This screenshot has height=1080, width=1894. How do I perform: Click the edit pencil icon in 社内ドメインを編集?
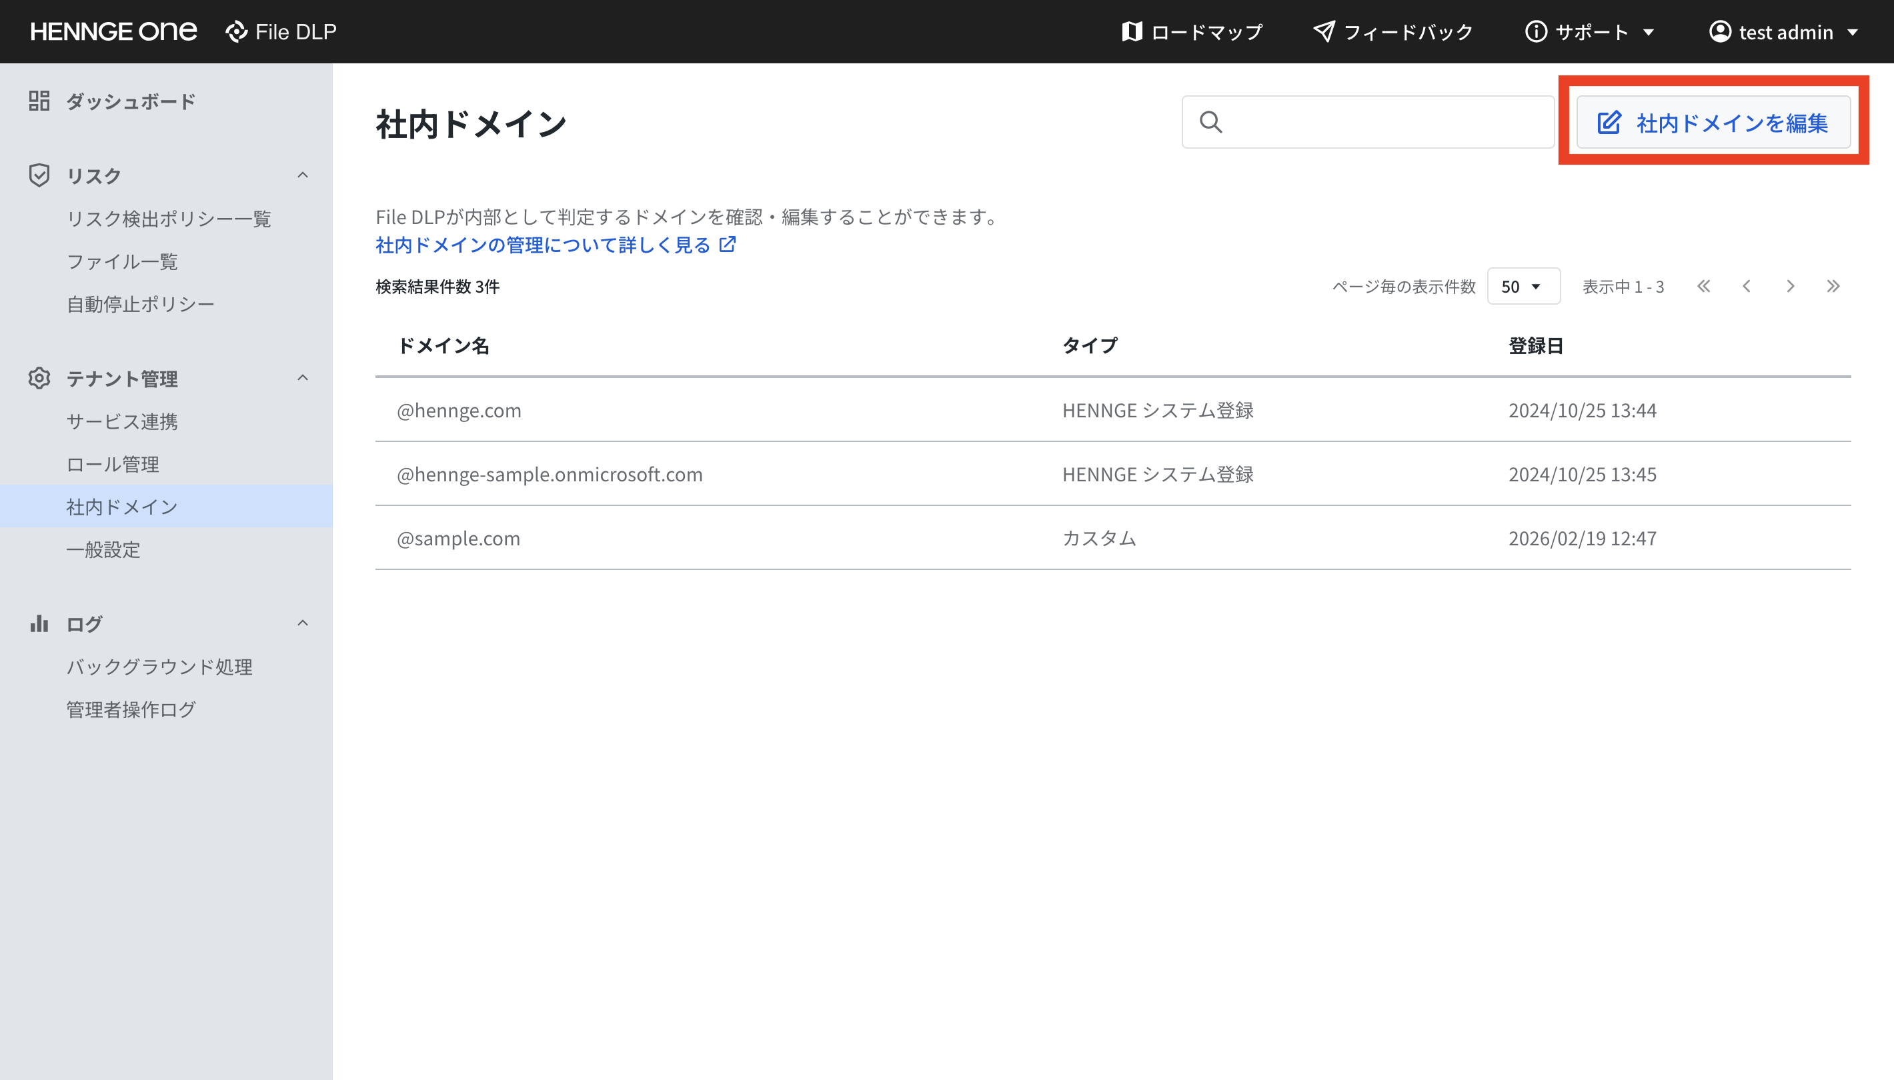click(x=1609, y=123)
